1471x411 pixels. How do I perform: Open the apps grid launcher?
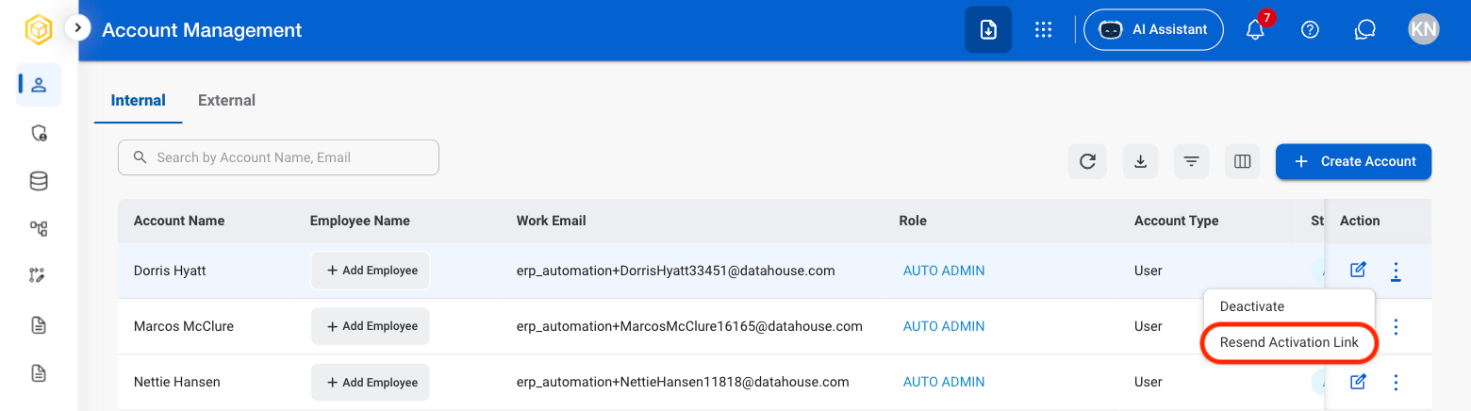(x=1043, y=29)
